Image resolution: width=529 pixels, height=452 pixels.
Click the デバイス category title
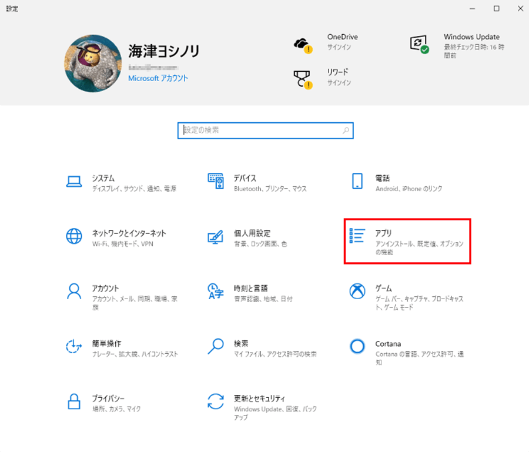[x=245, y=178]
